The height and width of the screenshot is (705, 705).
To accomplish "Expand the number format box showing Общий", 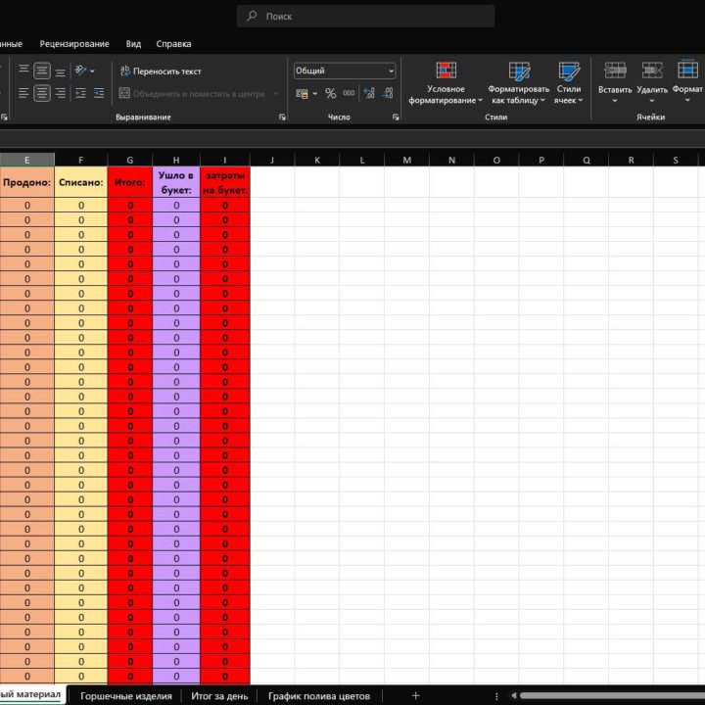I will click(x=391, y=70).
